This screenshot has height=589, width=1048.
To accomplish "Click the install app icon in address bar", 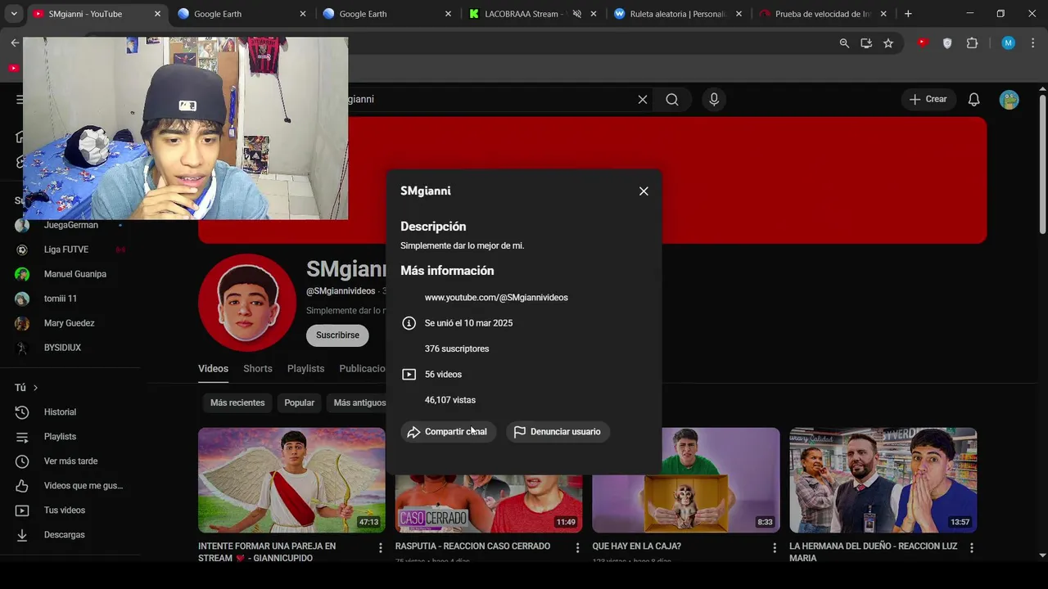I will (x=866, y=43).
